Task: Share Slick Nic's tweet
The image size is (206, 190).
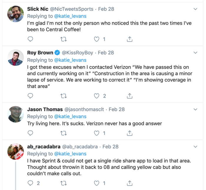Action: pos(129,39)
